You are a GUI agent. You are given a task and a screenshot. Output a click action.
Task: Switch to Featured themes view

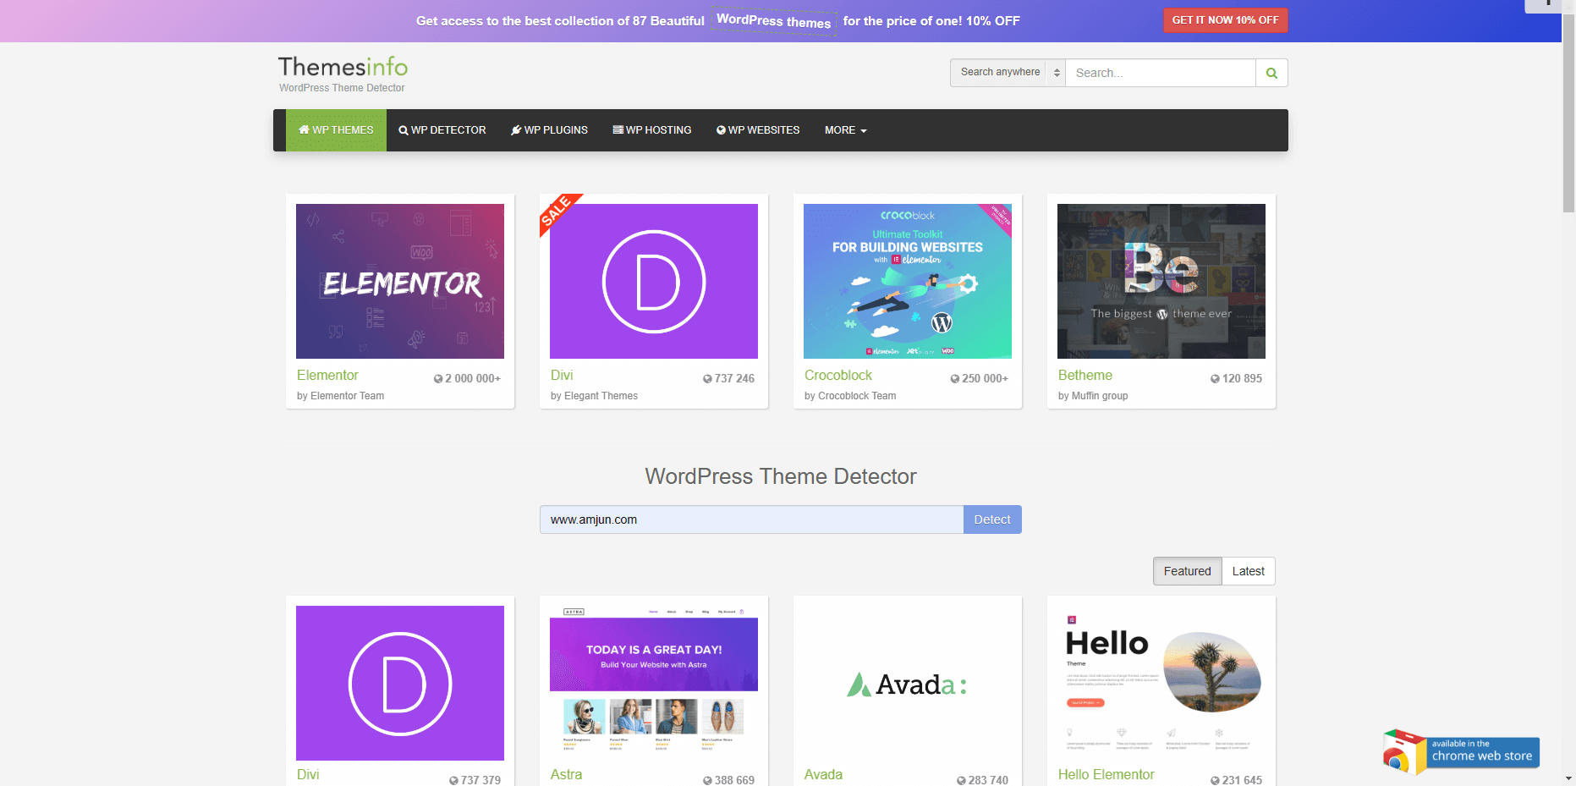click(x=1187, y=571)
